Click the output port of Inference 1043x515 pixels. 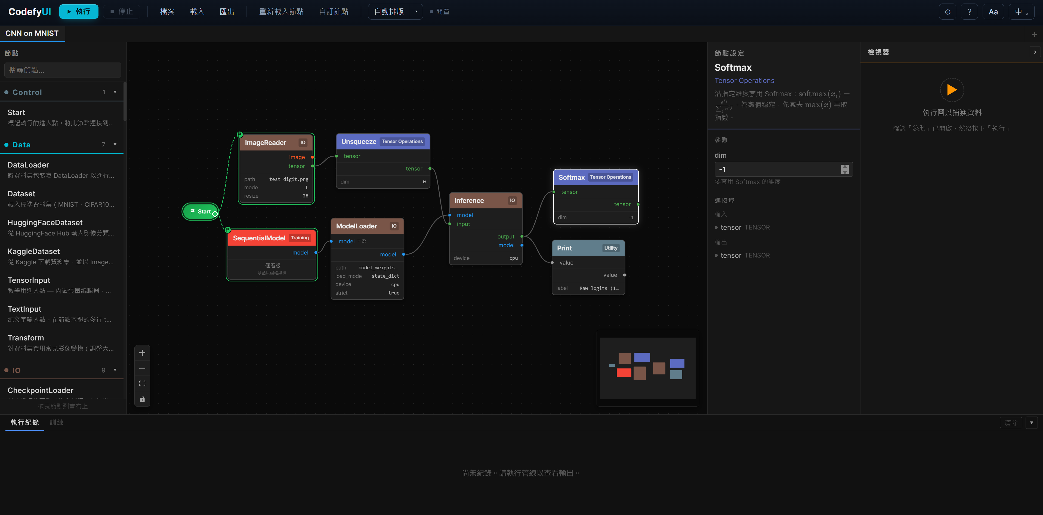coord(521,236)
